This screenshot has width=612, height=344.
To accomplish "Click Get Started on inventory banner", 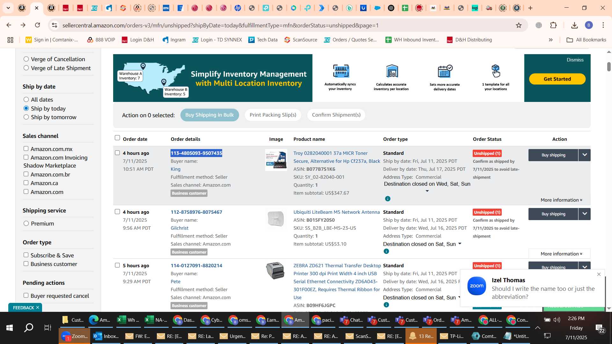I will click(x=557, y=79).
